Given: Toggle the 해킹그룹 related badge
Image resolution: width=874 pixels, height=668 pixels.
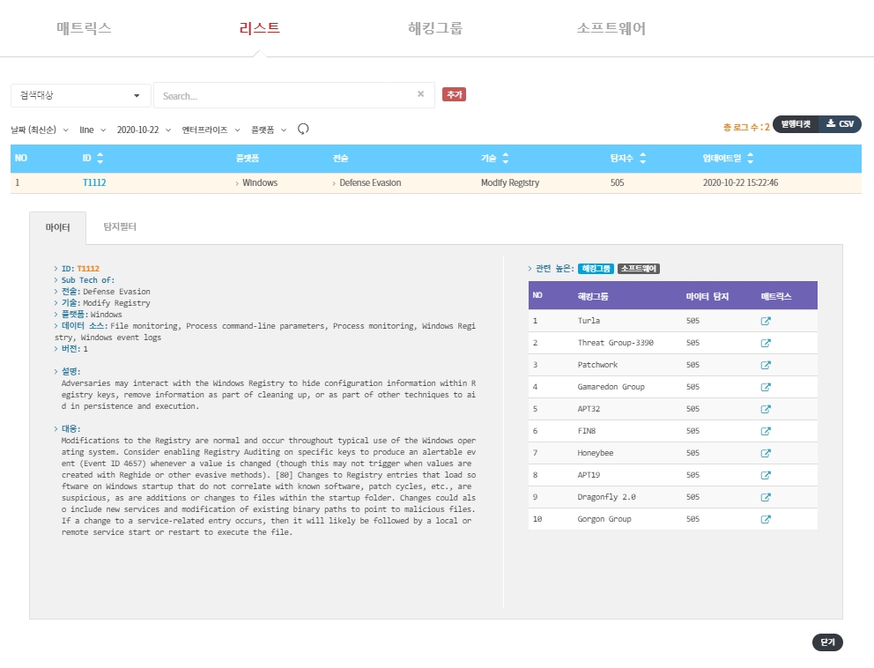Looking at the screenshot, I should tap(596, 269).
